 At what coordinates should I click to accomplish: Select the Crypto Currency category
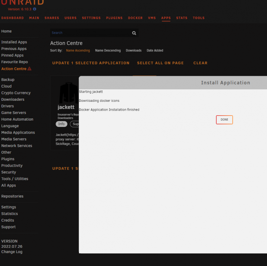coord(16,93)
